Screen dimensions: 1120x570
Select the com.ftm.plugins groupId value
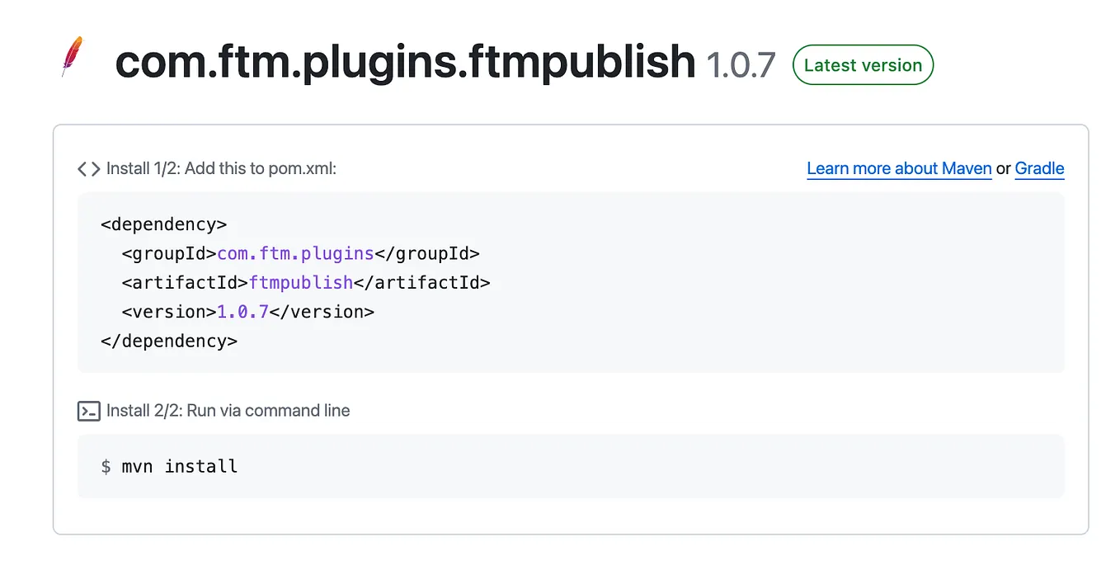(294, 253)
